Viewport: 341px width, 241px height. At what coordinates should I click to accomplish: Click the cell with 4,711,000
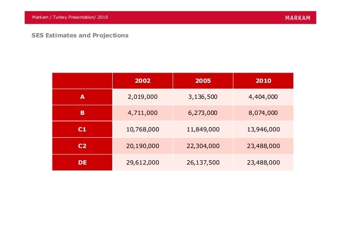click(143, 113)
